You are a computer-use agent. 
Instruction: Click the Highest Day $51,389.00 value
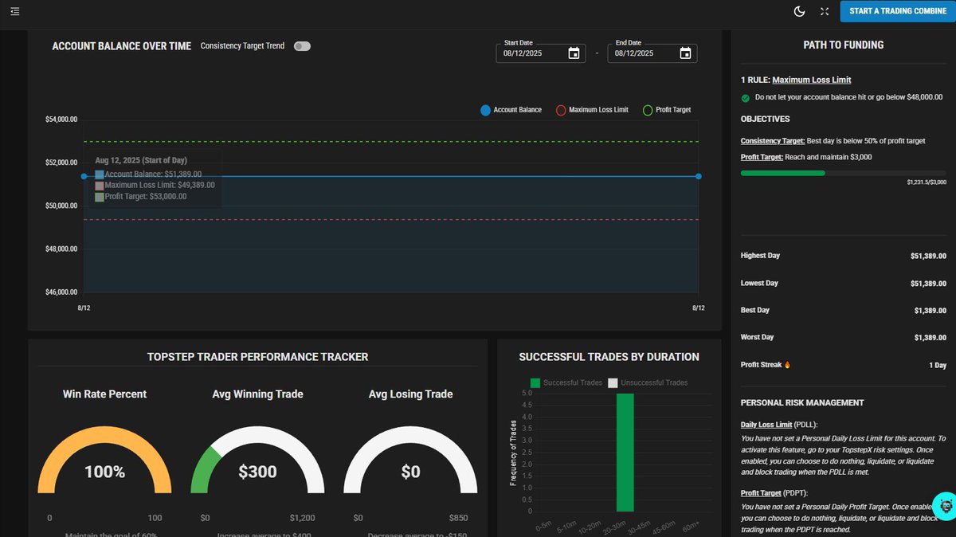point(928,256)
